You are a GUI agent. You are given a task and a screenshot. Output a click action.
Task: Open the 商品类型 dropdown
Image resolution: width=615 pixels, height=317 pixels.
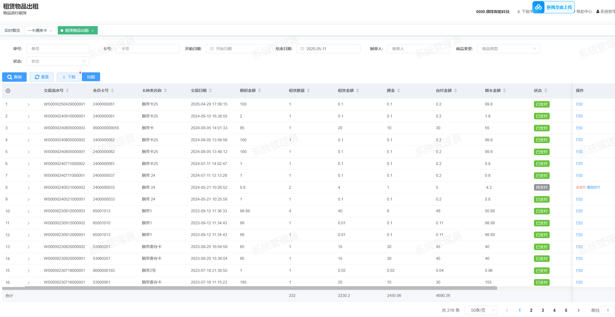click(508, 49)
